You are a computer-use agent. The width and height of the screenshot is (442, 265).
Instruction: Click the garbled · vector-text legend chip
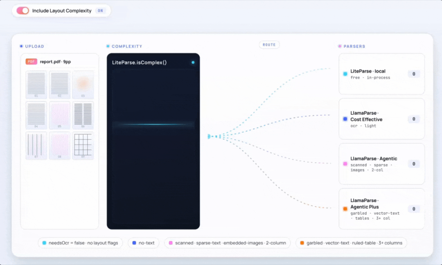pyautogui.click(x=351, y=243)
